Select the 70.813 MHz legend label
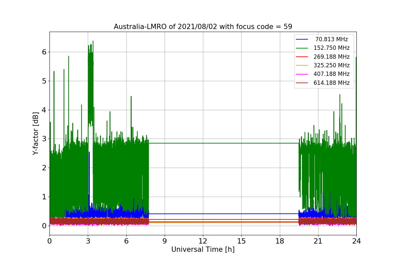396x264 pixels. click(x=332, y=39)
